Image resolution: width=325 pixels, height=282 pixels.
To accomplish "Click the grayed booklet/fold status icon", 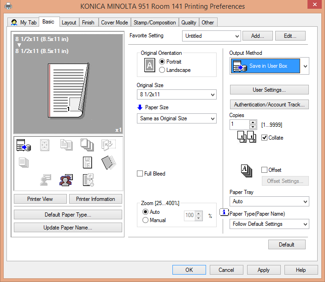I will (x=108, y=145).
